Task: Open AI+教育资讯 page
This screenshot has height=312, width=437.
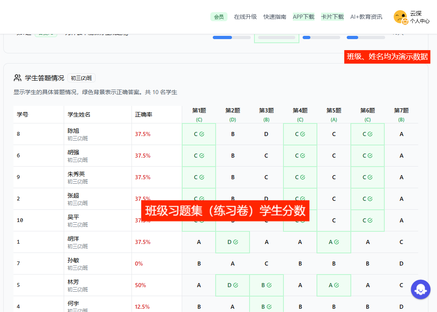Action: [x=366, y=17]
